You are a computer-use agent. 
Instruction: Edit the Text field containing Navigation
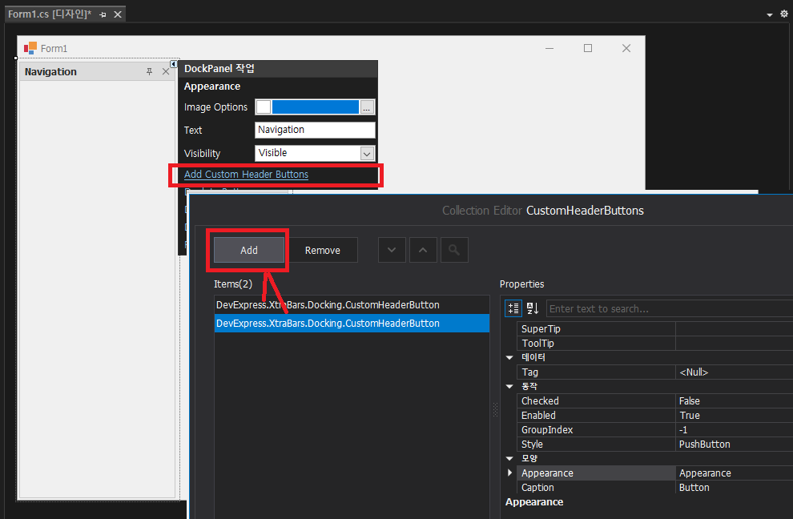315,130
